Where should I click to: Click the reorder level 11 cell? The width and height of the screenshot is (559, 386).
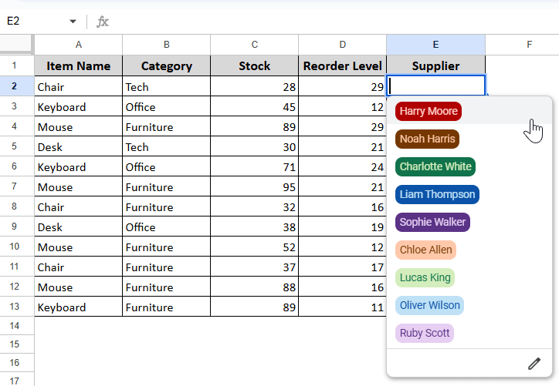[x=343, y=307]
